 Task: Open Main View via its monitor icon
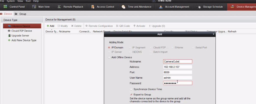pyautogui.click(x=34, y=7)
